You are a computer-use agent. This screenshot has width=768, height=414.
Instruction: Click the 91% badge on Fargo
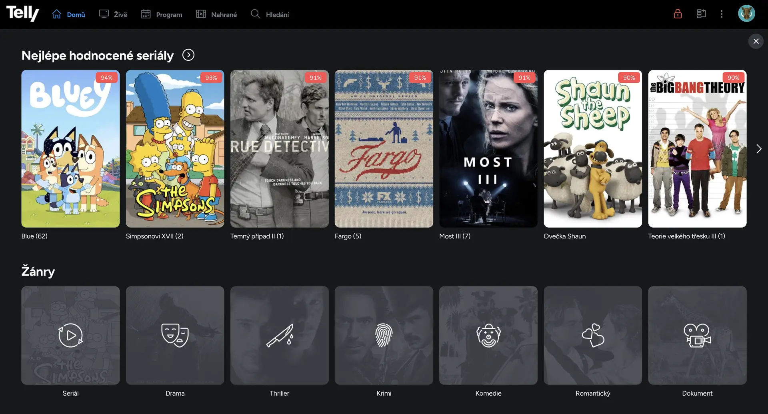420,78
